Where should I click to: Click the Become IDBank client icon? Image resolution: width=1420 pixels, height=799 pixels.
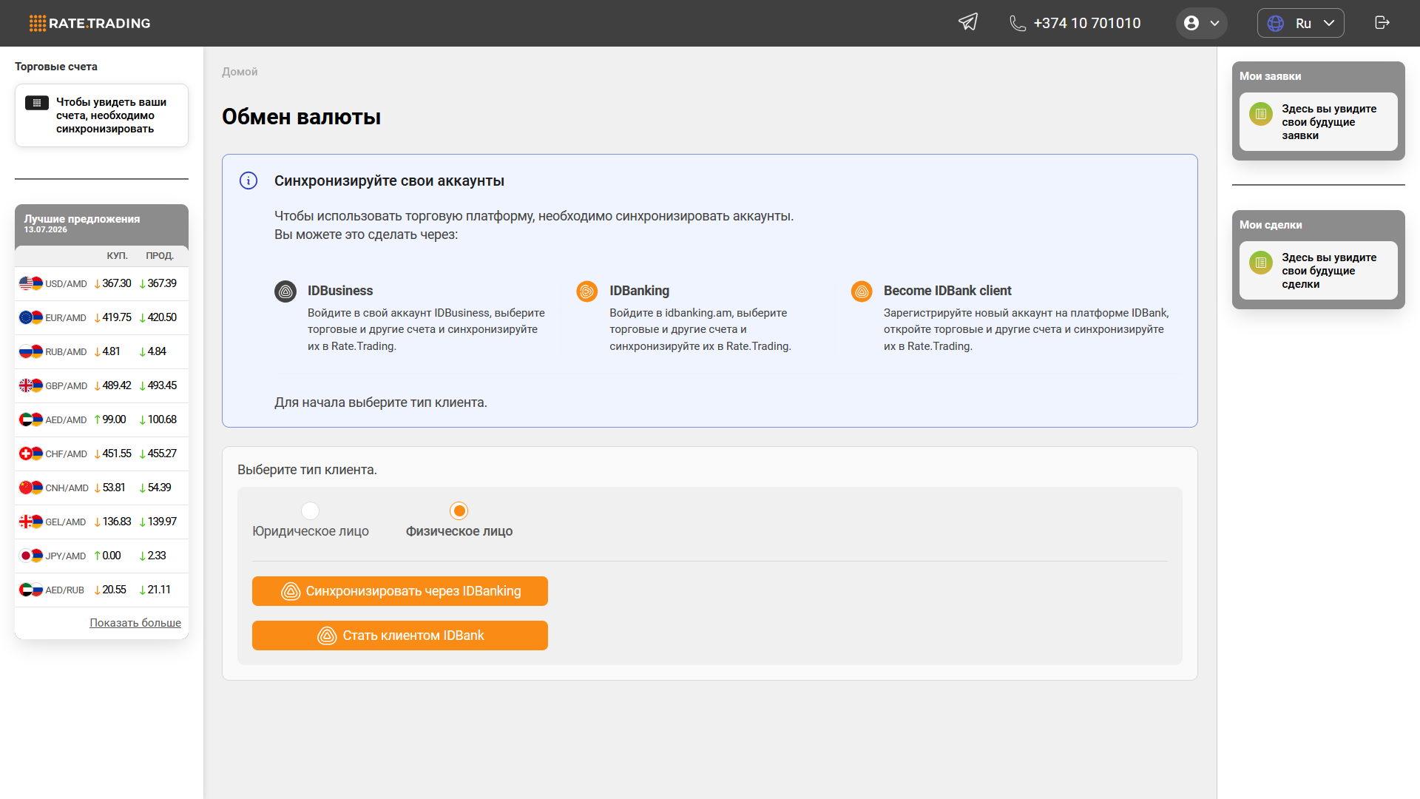pos(862,291)
